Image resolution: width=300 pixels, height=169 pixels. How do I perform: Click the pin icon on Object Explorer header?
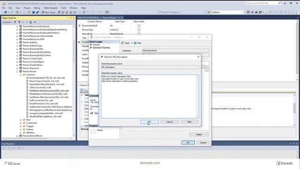pyautogui.click(x=71, y=18)
